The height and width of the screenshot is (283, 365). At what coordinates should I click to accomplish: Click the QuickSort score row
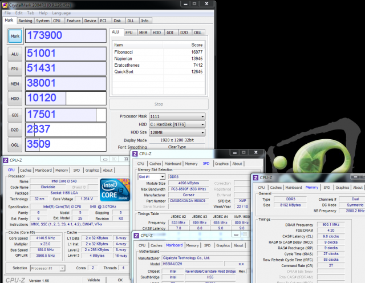pos(159,71)
